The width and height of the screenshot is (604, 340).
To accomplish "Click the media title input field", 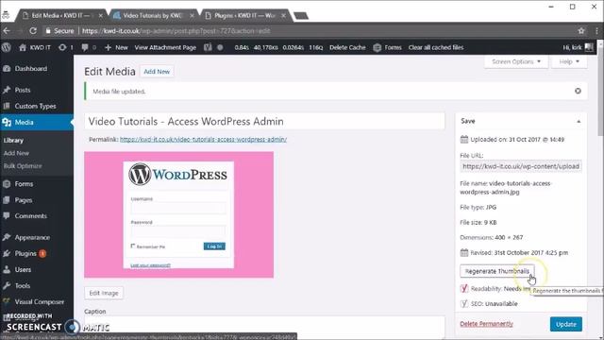I will [264, 122].
